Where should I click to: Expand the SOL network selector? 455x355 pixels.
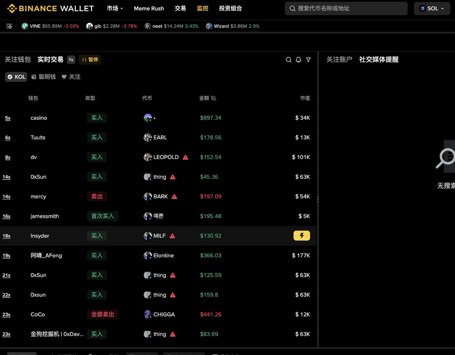tap(432, 8)
